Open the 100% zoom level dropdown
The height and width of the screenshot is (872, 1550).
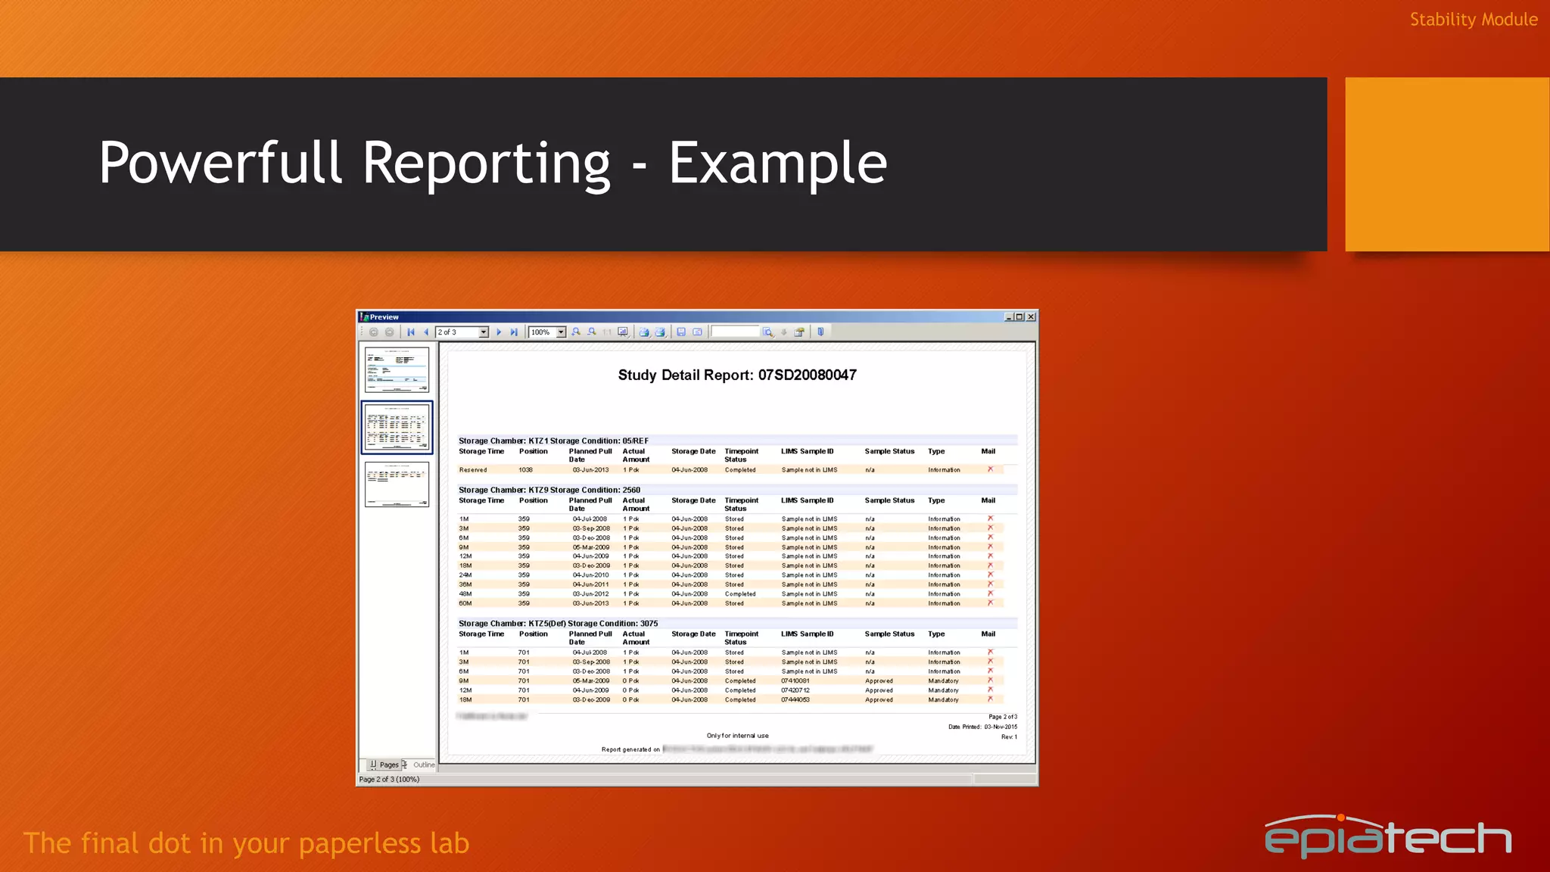pyautogui.click(x=561, y=332)
